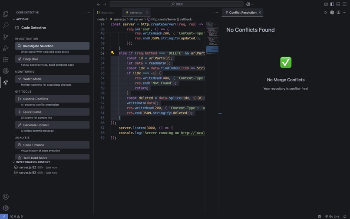
Task: Close the server.js tab
Action: (147, 13)
